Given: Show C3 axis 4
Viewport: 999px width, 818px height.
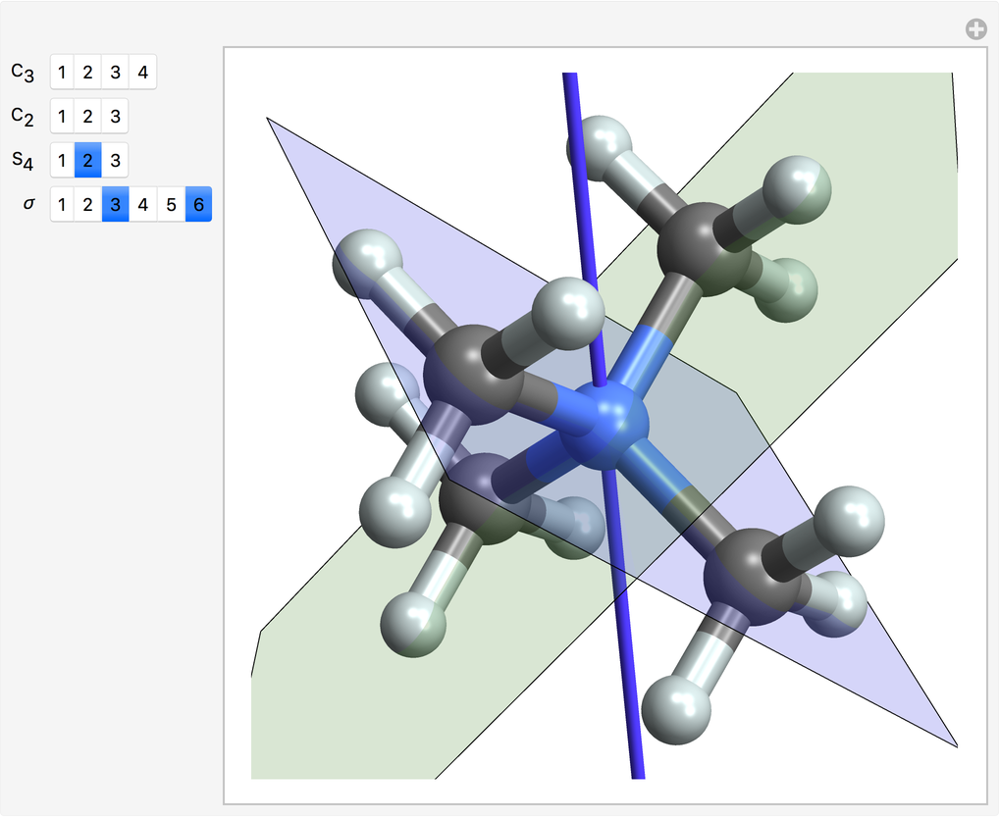Looking at the screenshot, I should [x=142, y=73].
